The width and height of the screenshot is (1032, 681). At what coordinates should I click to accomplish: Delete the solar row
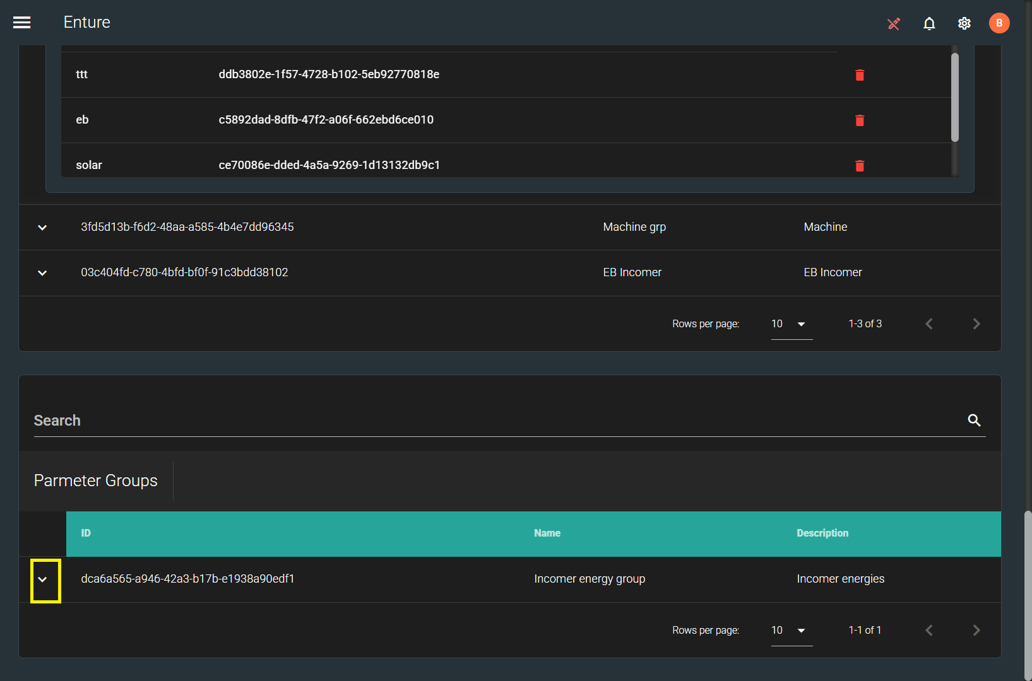click(860, 166)
